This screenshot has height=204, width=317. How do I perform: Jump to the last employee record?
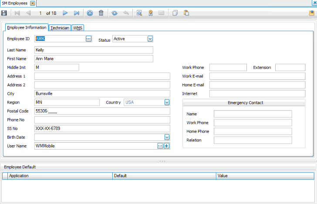point(77,13)
